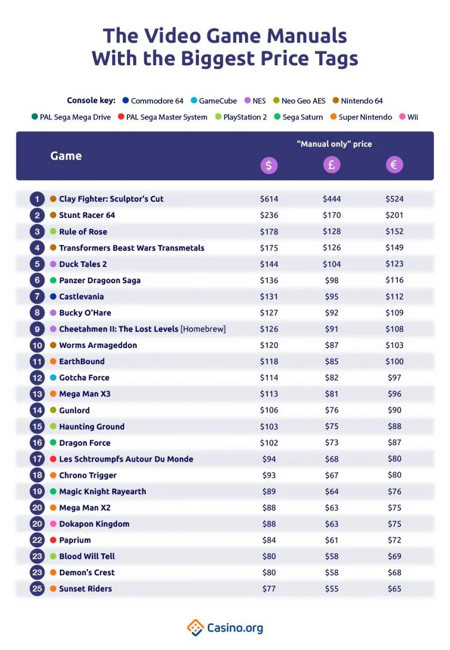The height and width of the screenshot is (650, 450).
Task: Click rank number 25 badge
Action: pyautogui.click(x=37, y=588)
